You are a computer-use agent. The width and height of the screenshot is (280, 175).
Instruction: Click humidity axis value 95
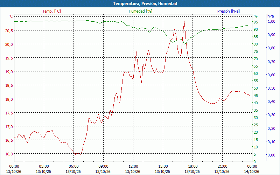pos(256,22)
